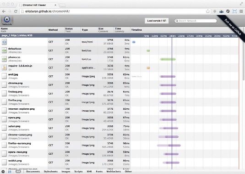Image resolution: width=245 pixels, height=174 pixels.
Task: Click the black round extension icon
Action: click(228, 11)
